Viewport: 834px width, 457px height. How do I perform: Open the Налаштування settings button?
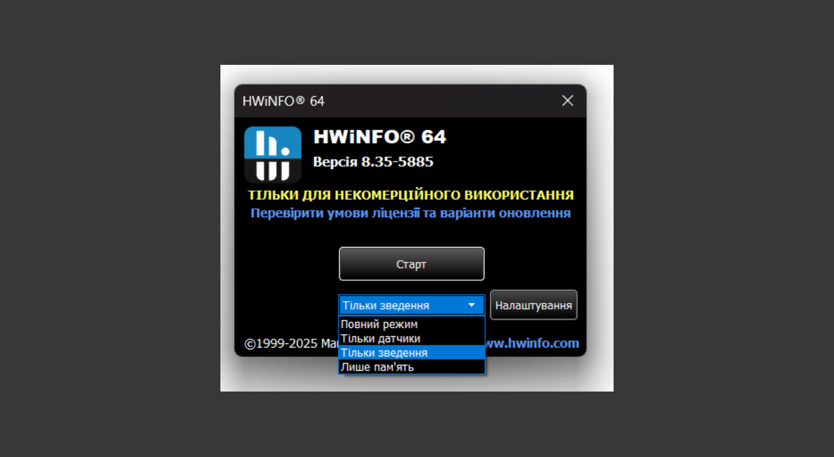pyautogui.click(x=534, y=305)
